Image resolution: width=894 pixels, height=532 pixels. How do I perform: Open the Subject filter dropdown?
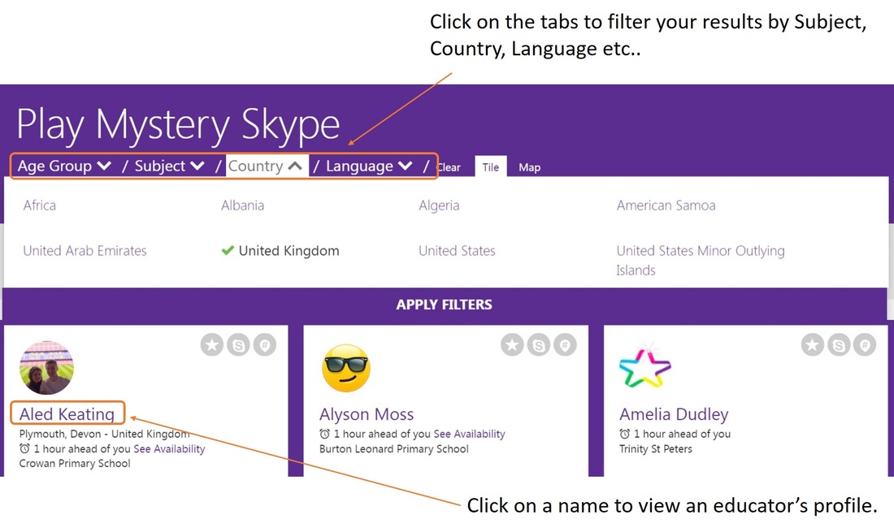[169, 166]
